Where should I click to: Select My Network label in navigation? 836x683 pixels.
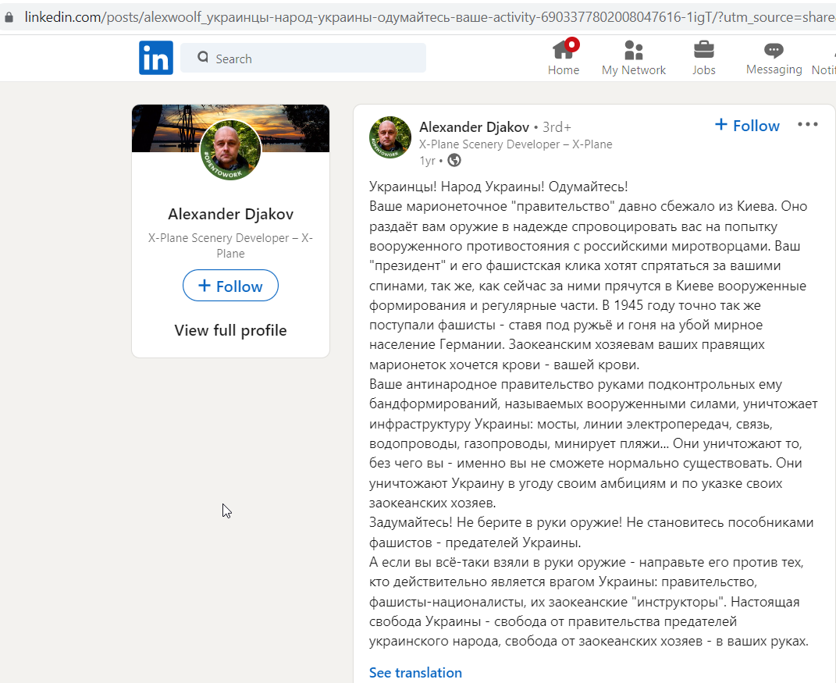(x=633, y=69)
